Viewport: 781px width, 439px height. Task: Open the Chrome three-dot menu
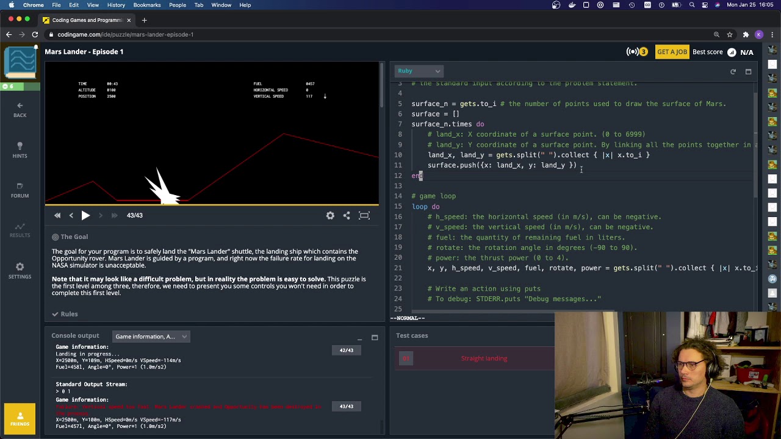coord(771,35)
